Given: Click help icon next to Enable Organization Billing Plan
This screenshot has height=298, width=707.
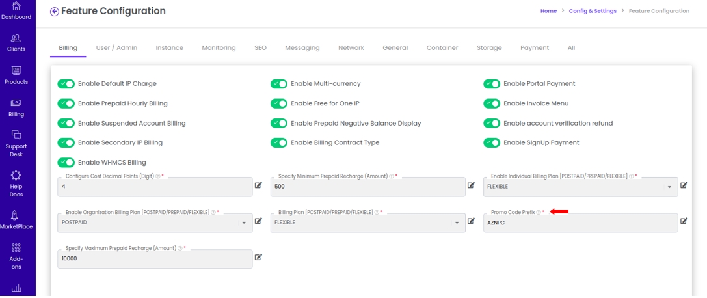Looking at the screenshot, I should click(213, 212).
